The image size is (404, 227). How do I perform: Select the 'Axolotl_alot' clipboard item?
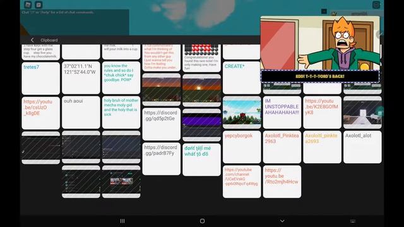[362, 147]
